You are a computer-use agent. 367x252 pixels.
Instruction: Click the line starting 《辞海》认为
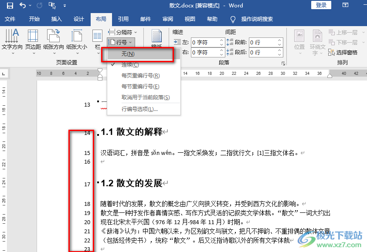(215, 232)
